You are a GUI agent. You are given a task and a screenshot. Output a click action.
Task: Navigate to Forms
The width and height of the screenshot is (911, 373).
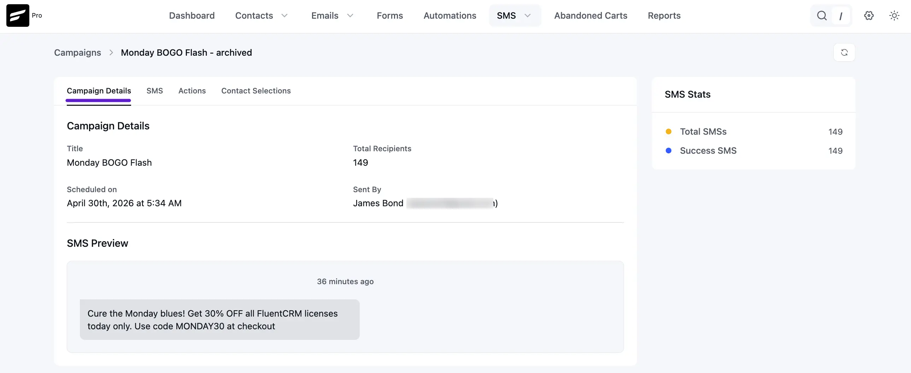point(390,16)
